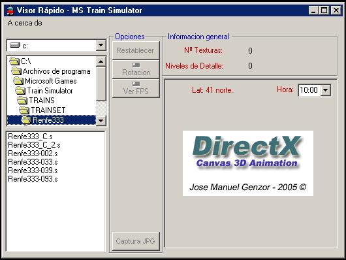Select the Microsoft Games folder icon
This screenshot has height=260, width=346.
(x=18, y=81)
